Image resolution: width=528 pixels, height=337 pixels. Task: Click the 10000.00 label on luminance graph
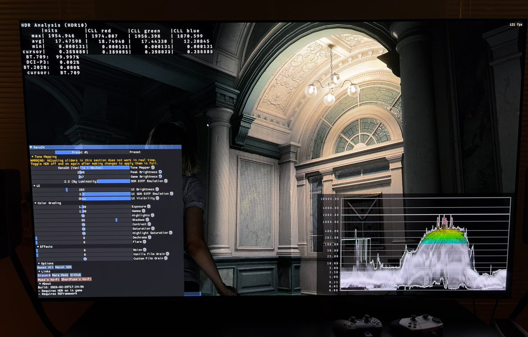(x=330, y=199)
